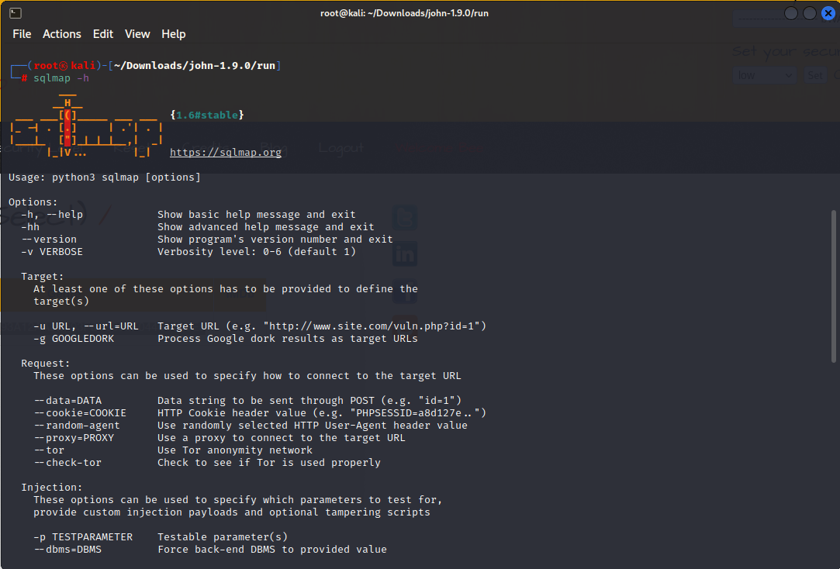The width and height of the screenshot is (840, 569).
Task: Click the '-u URL, --url=URL' option
Action: click(86, 326)
